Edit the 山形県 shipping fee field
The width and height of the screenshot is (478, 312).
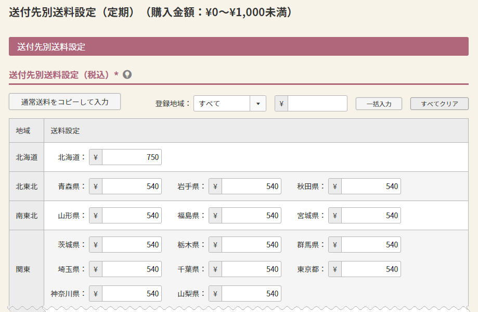click(x=132, y=216)
